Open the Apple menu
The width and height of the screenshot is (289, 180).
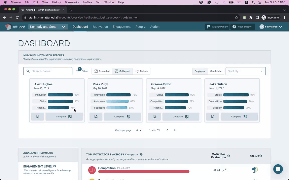(5, 2)
